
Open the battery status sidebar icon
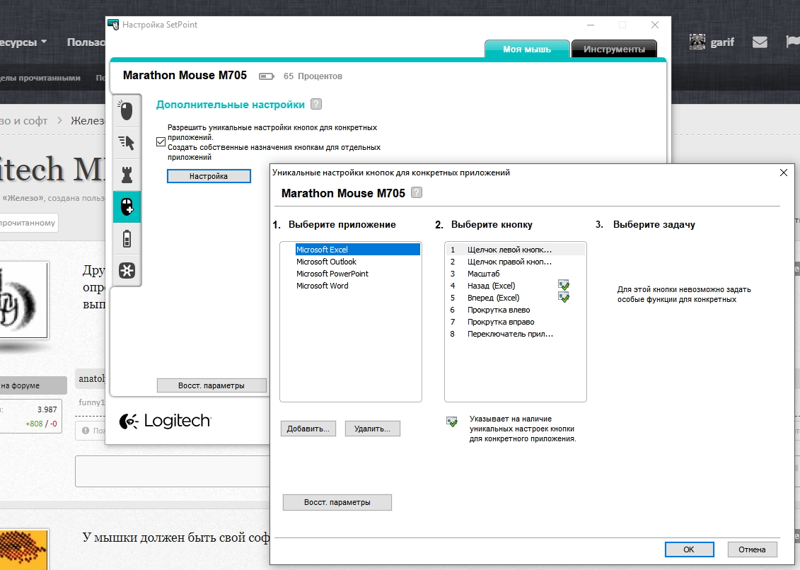[x=127, y=239]
